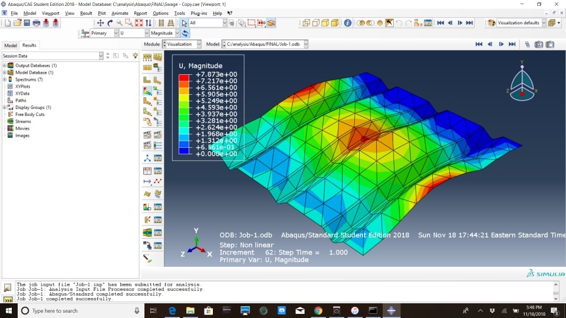Toggle parallel projection view
This screenshot has height=318, width=566.
tap(162, 23)
